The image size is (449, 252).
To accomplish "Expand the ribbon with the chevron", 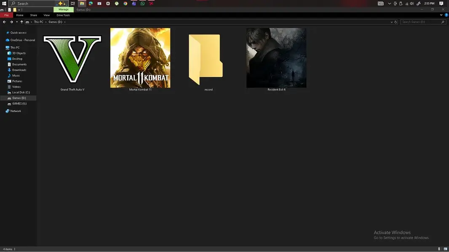I will (x=441, y=15).
